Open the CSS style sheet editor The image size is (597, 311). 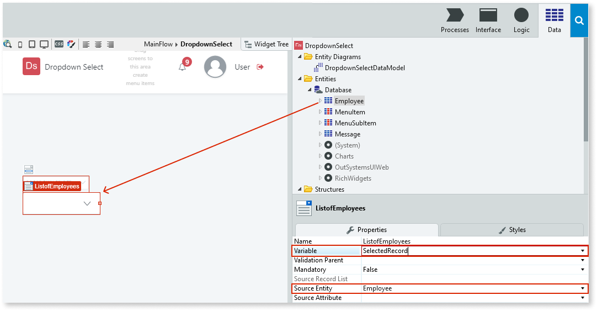[x=58, y=44]
